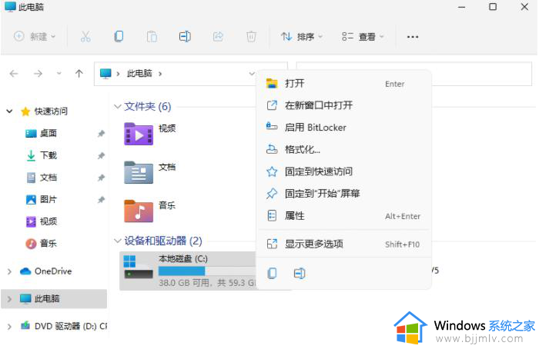Select 下载 in Quick access sidebar
539x349 pixels.
48,155
